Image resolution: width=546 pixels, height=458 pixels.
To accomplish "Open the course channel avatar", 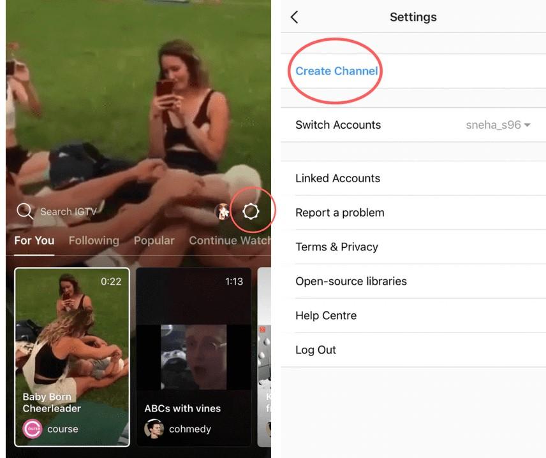I will point(32,429).
